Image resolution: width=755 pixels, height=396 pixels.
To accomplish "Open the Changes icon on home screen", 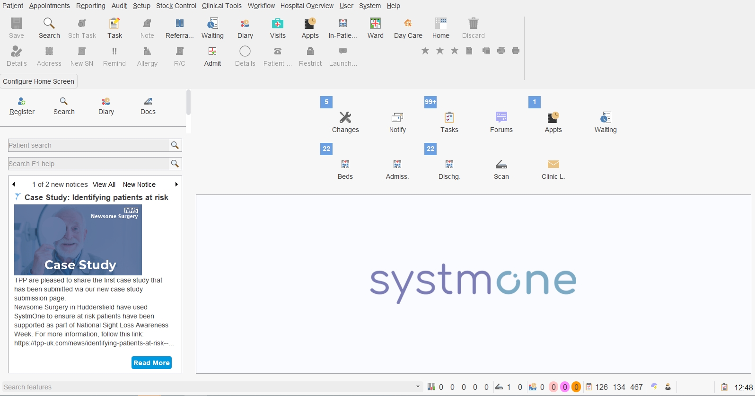I will pyautogui.click(x=345, y=122).
